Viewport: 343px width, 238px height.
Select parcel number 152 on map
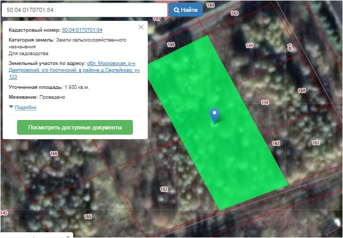(164, 189)
